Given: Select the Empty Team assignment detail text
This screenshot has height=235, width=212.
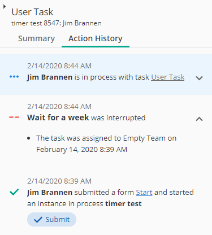Looking at the screenshot, I should [106, 144].
